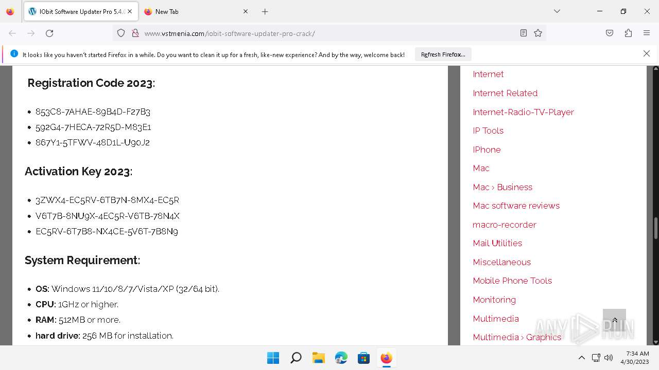Click the Registration Code 2023 heading
Screen dimensions: 659x370
pyautogui.click(x=91, y=83)
